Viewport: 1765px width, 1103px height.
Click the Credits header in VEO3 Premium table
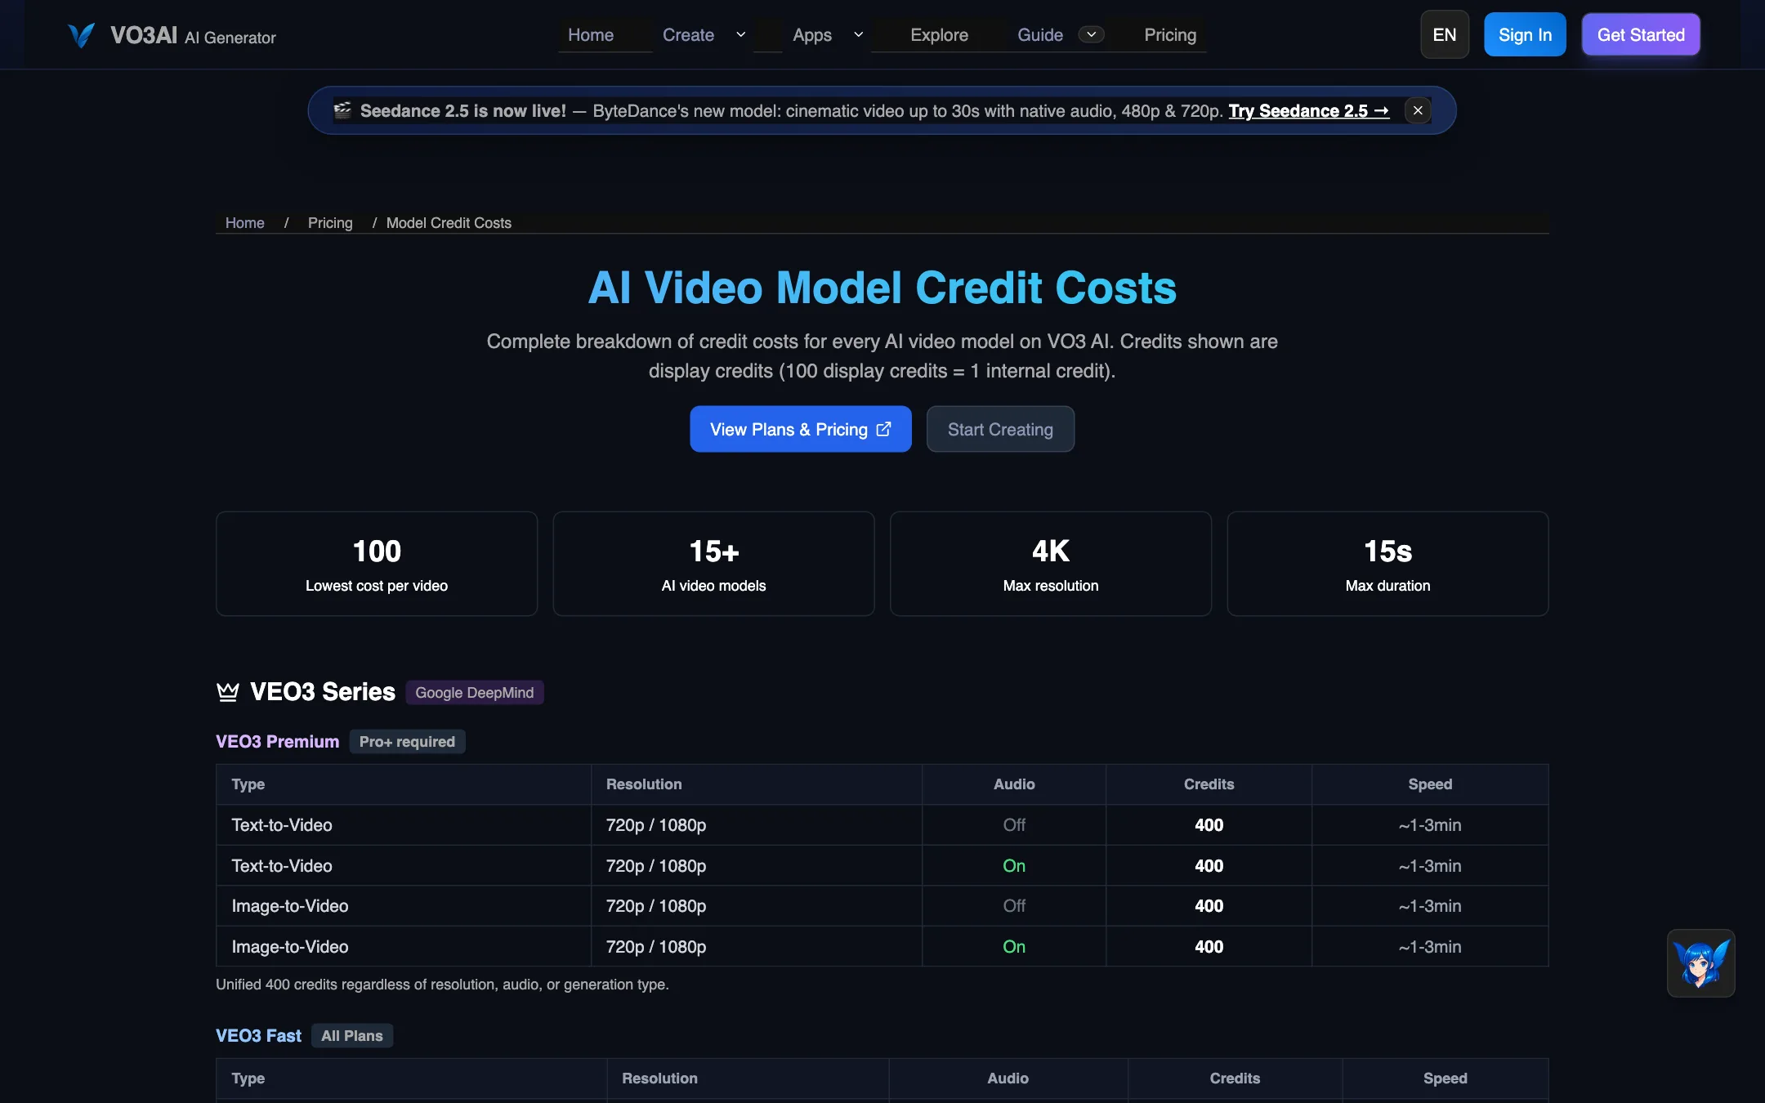[1209, 784]
